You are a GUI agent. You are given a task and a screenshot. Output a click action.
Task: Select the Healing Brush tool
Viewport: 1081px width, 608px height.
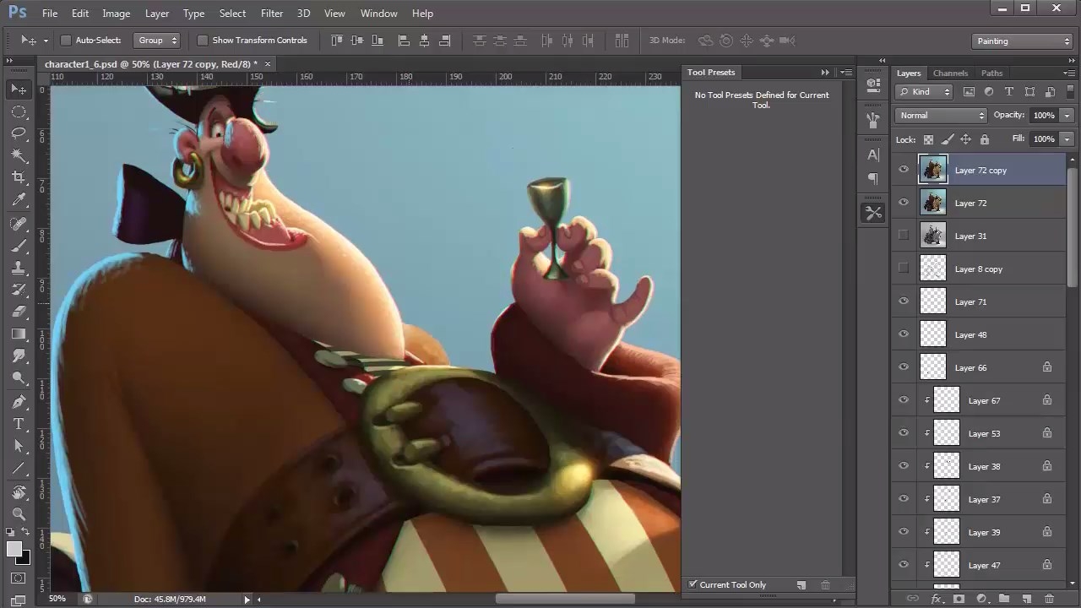click(19, 224)
